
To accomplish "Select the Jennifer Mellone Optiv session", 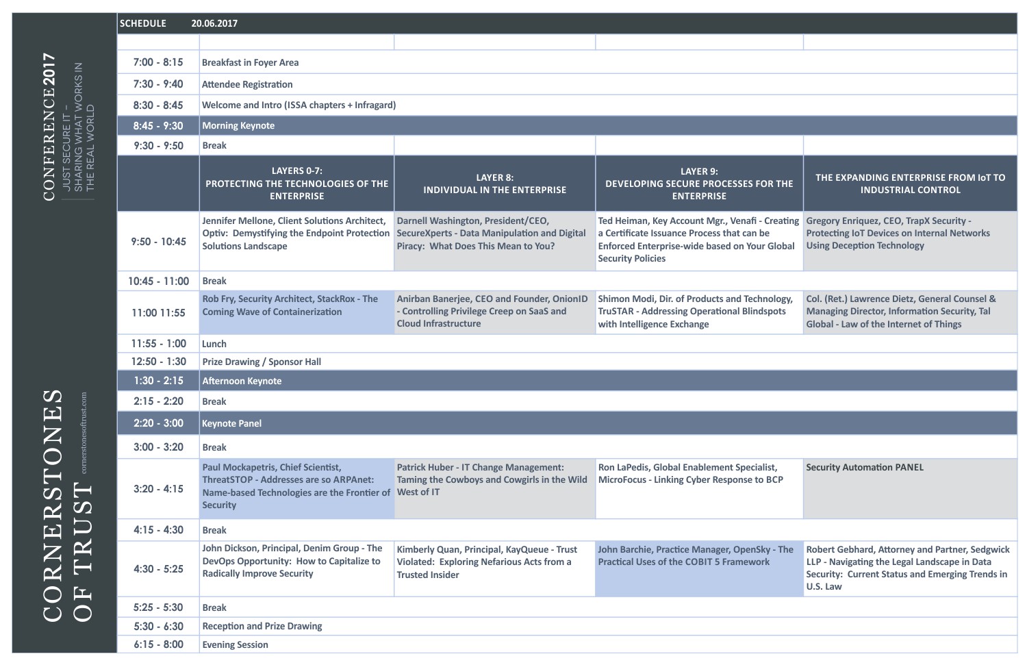I will (296, 241).
